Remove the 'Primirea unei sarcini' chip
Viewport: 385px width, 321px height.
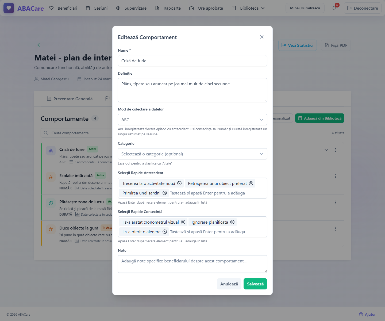coord(165,193)
